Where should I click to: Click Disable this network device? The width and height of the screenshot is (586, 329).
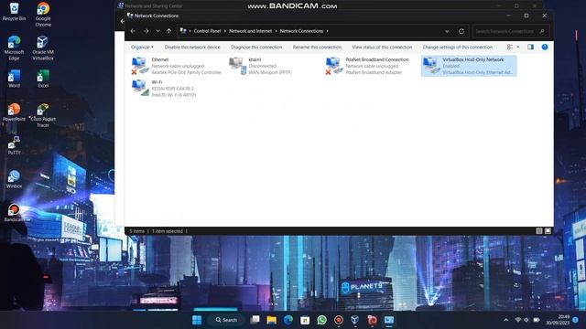coord(192,48)
